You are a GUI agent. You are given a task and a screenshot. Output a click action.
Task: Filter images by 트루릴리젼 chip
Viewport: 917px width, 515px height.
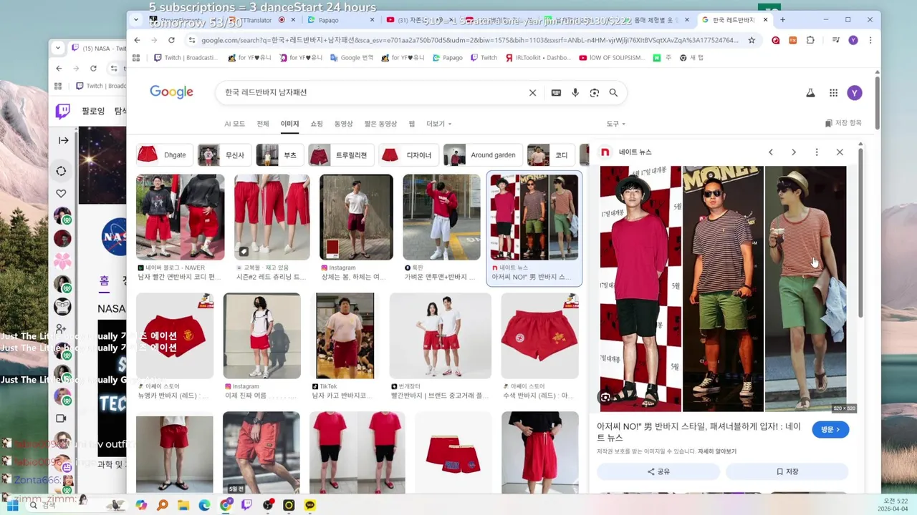tap(341, 155)
